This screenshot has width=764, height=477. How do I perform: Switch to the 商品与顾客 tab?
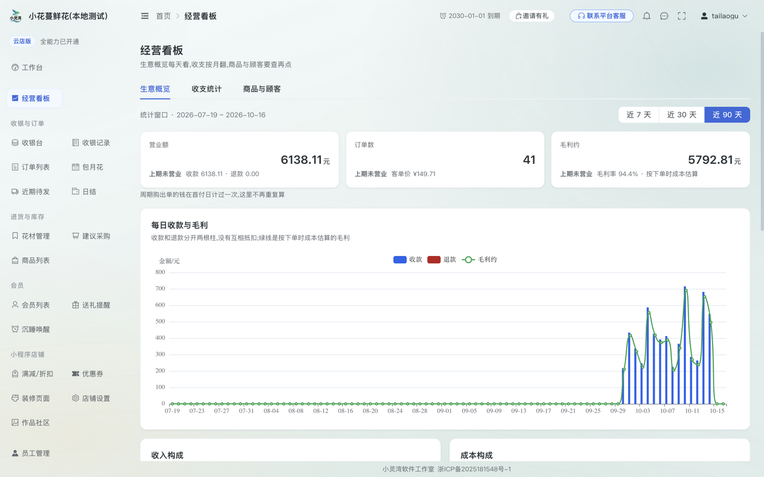point(262,89)
